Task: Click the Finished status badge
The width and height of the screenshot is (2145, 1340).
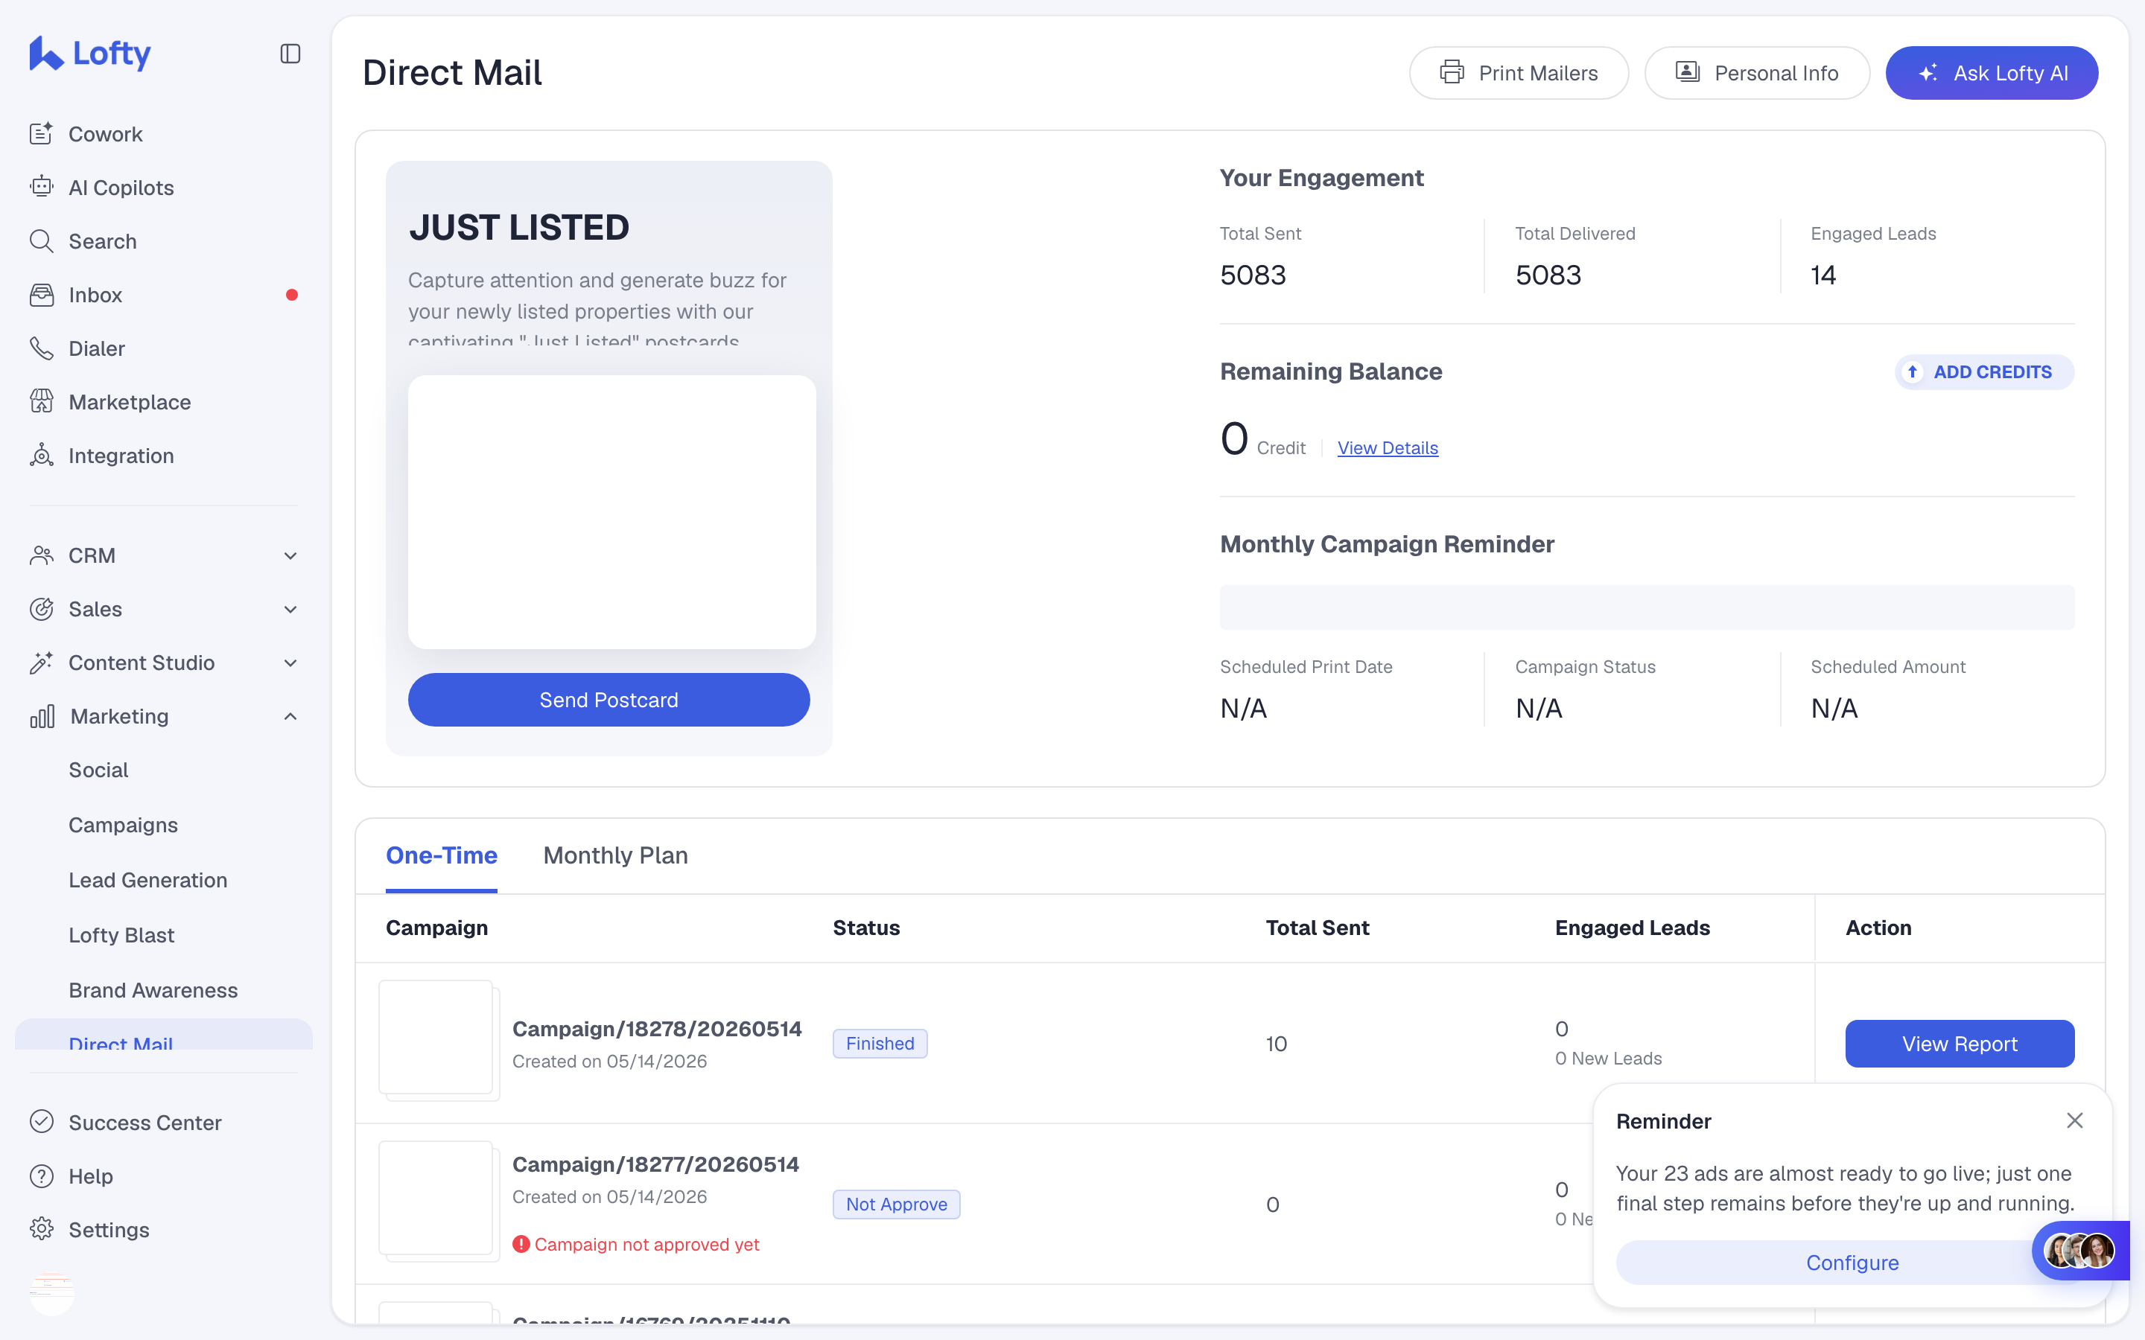Action: [880, 1044]
